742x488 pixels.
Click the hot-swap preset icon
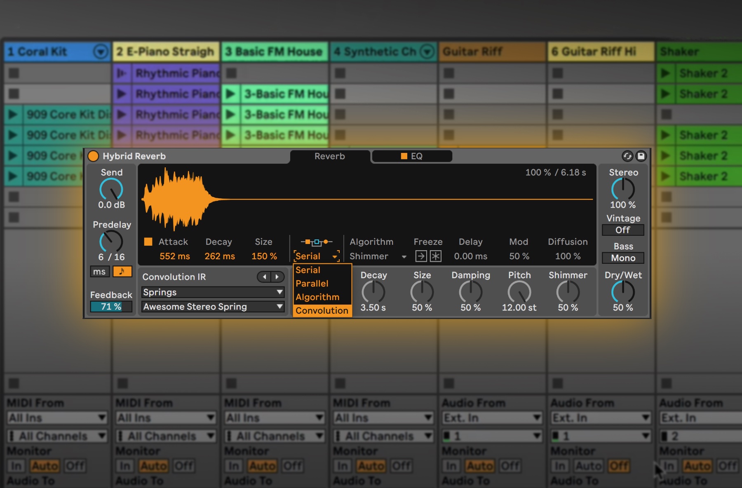click(x=627, y=156)
